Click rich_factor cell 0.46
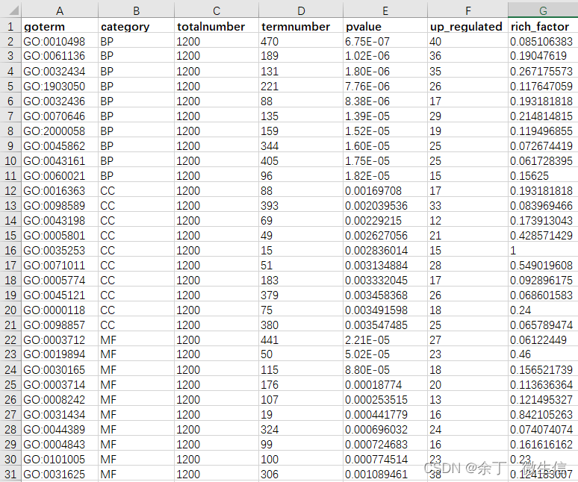Screen dimensions: 578x482 point(543,354)
